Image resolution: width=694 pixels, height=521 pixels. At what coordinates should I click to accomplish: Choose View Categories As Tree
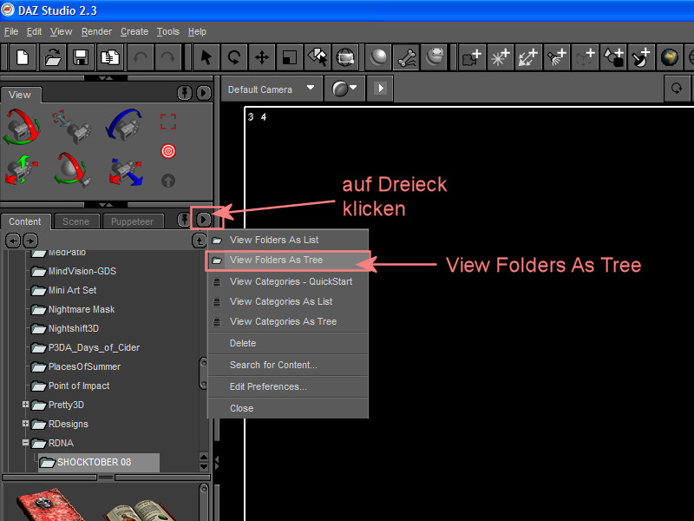click(x=288, y=321)
